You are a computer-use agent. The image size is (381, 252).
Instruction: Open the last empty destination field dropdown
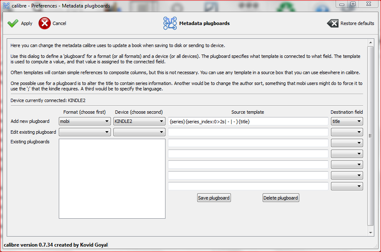(347, 186)
